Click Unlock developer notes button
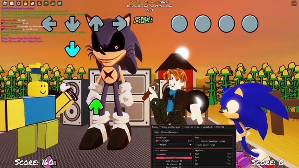Image resolution: width=299 pixels, height=168 pixels. [x=213, y=141]
